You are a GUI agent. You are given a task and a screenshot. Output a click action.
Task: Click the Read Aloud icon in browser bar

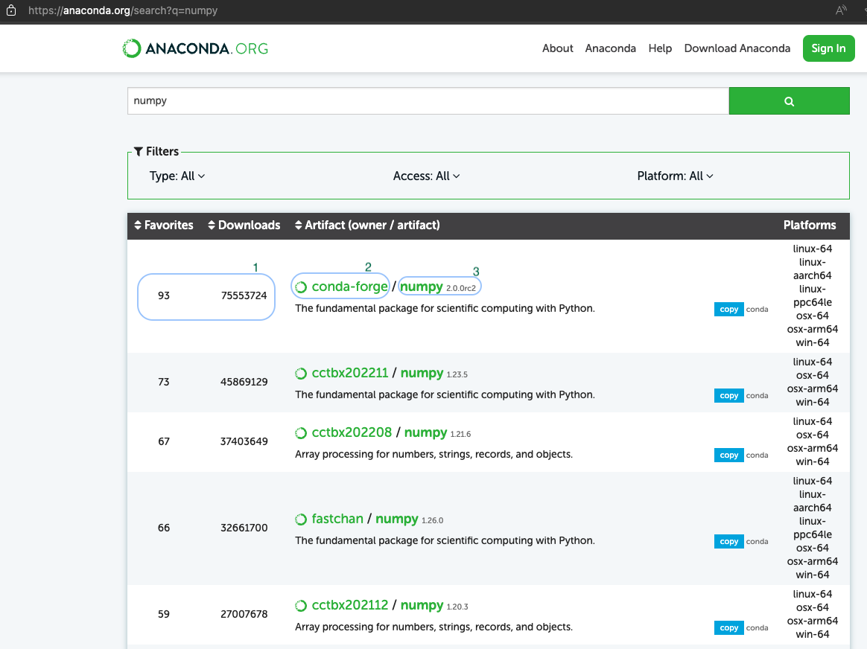point(841,10)
